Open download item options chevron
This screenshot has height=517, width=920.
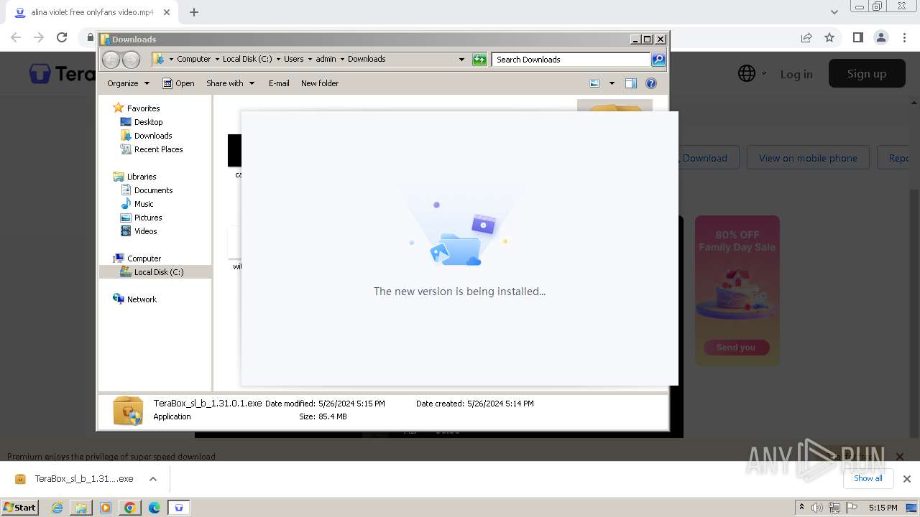152,479
